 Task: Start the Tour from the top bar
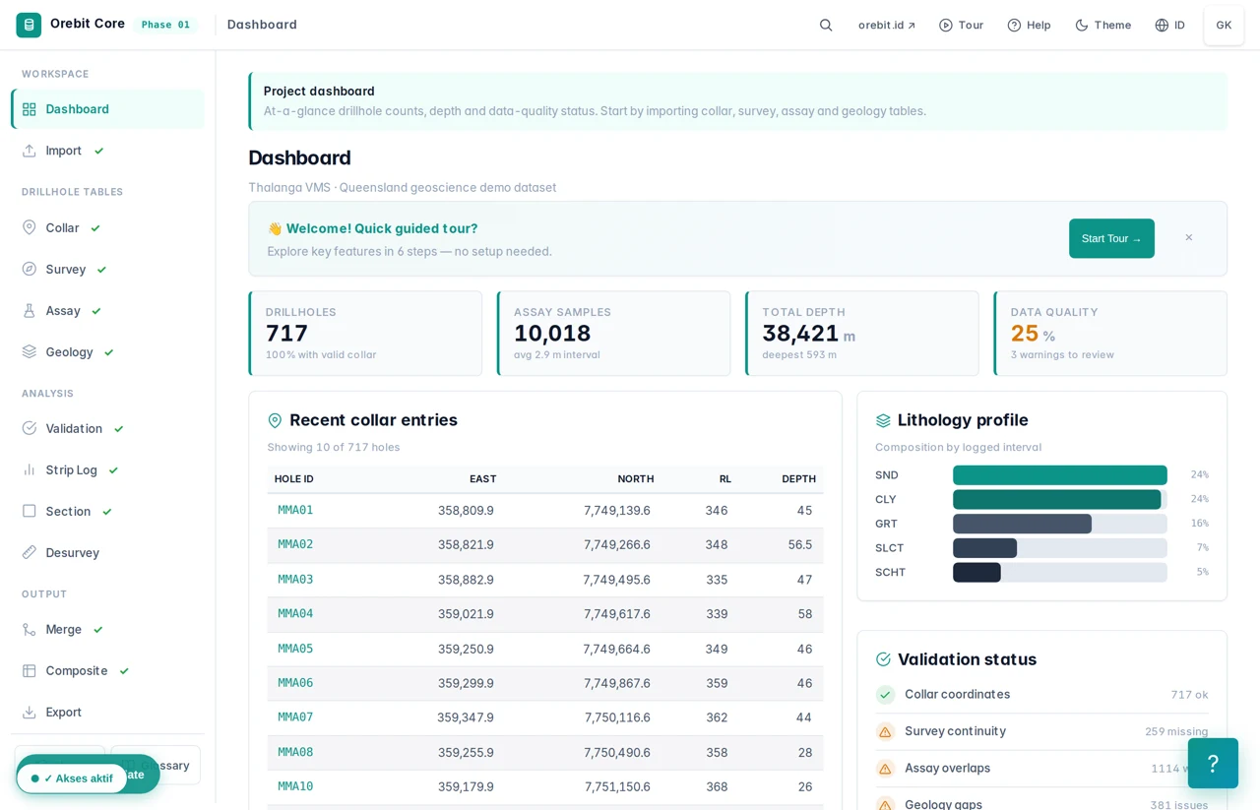[x=961, y=25]
